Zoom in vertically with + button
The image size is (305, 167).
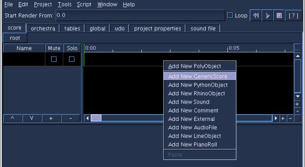click(x=297, y=104)
